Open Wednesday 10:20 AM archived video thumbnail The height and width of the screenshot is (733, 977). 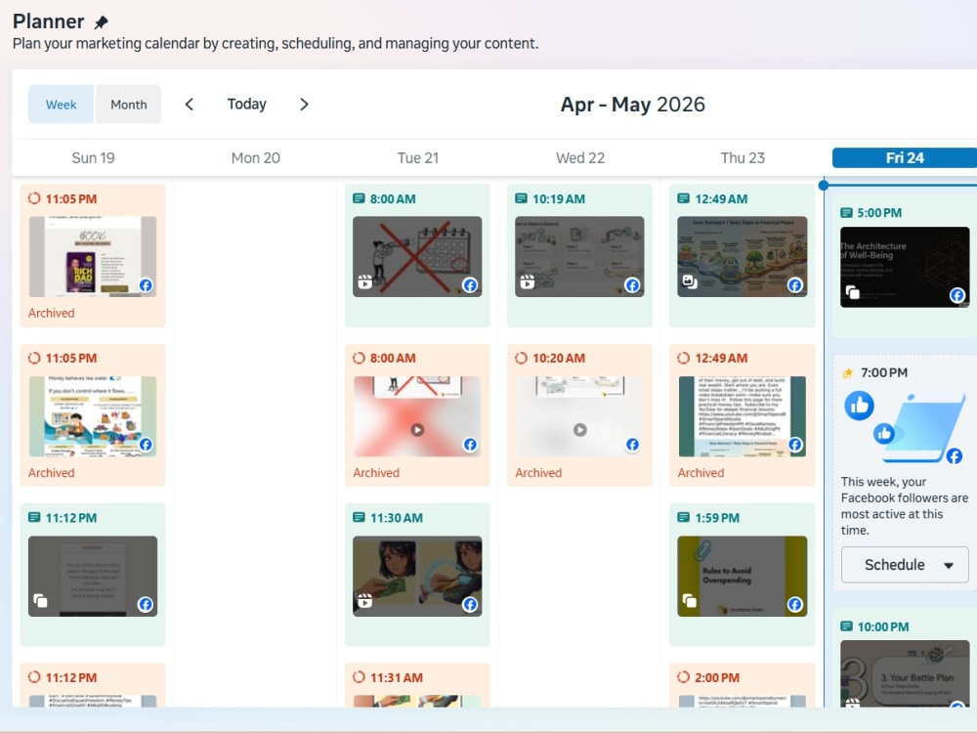click(x=579, y=415)
